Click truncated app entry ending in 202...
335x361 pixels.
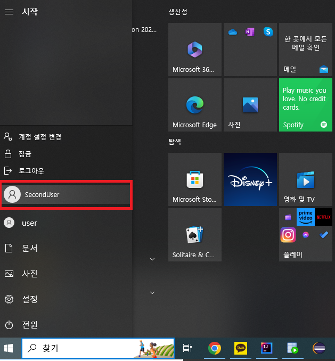point(144,30)
